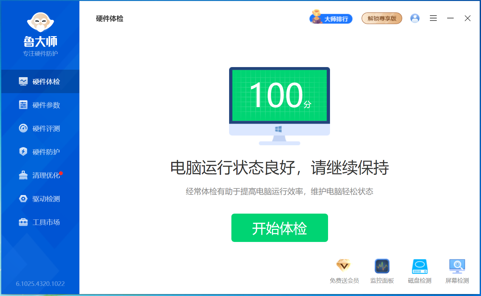The image size is (481, 296).
Task: Click the user account avatar icon
Action: pos(415,18)
